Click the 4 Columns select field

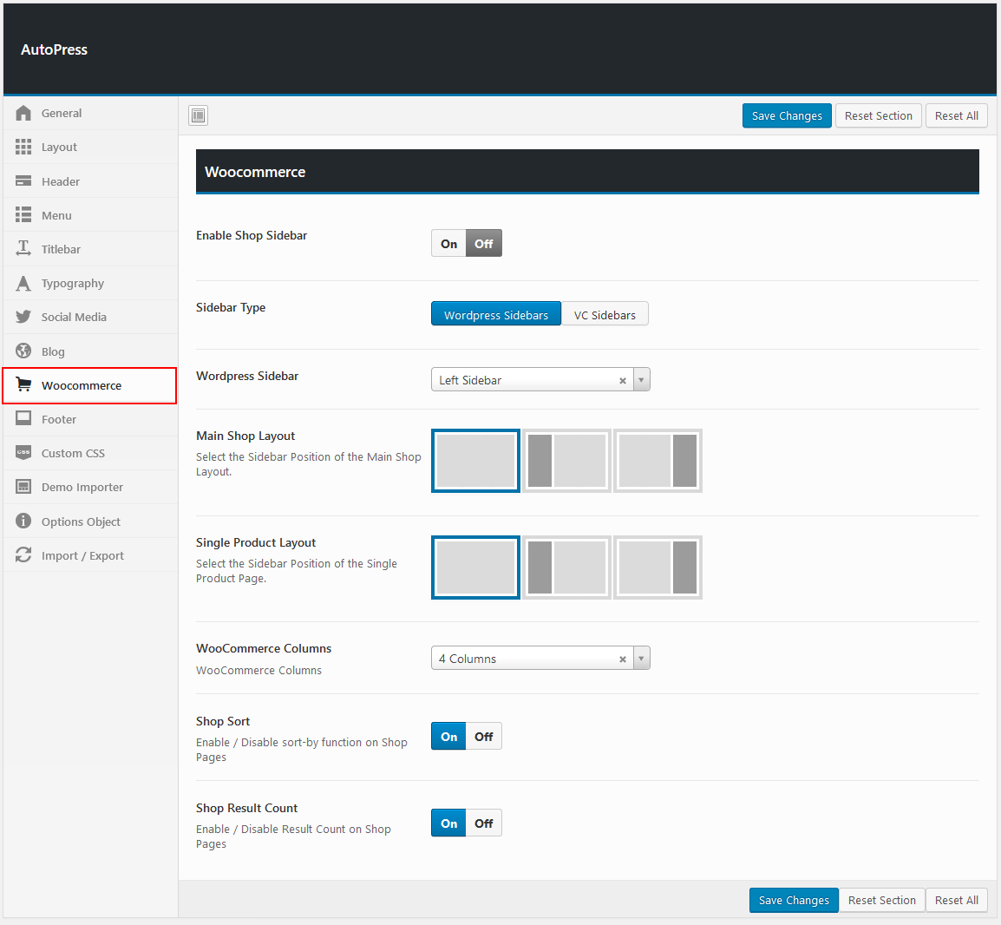[540, 658]
